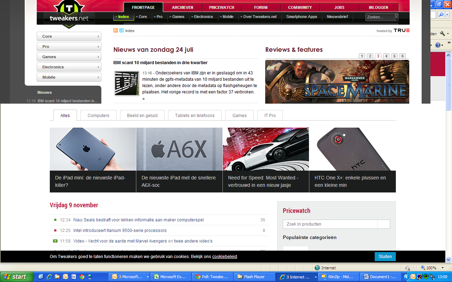This screenshot has height=282, width=452.
Task: Open the iPad mini feature thumbnail
Action: tap(93, 149)
